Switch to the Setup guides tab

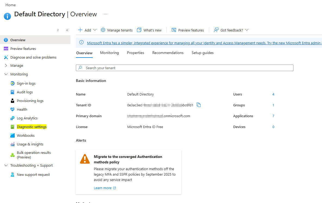click(203, 53)
